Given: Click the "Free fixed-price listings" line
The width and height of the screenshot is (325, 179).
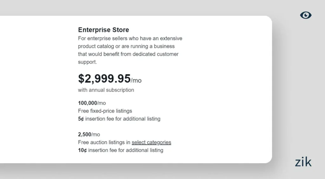Looking at the screenshot, I should 105,111.
